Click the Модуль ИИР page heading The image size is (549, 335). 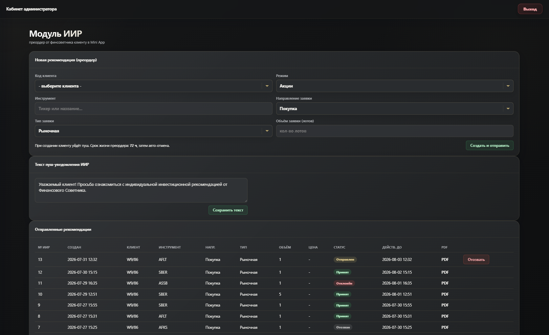(x=55, y=33)
